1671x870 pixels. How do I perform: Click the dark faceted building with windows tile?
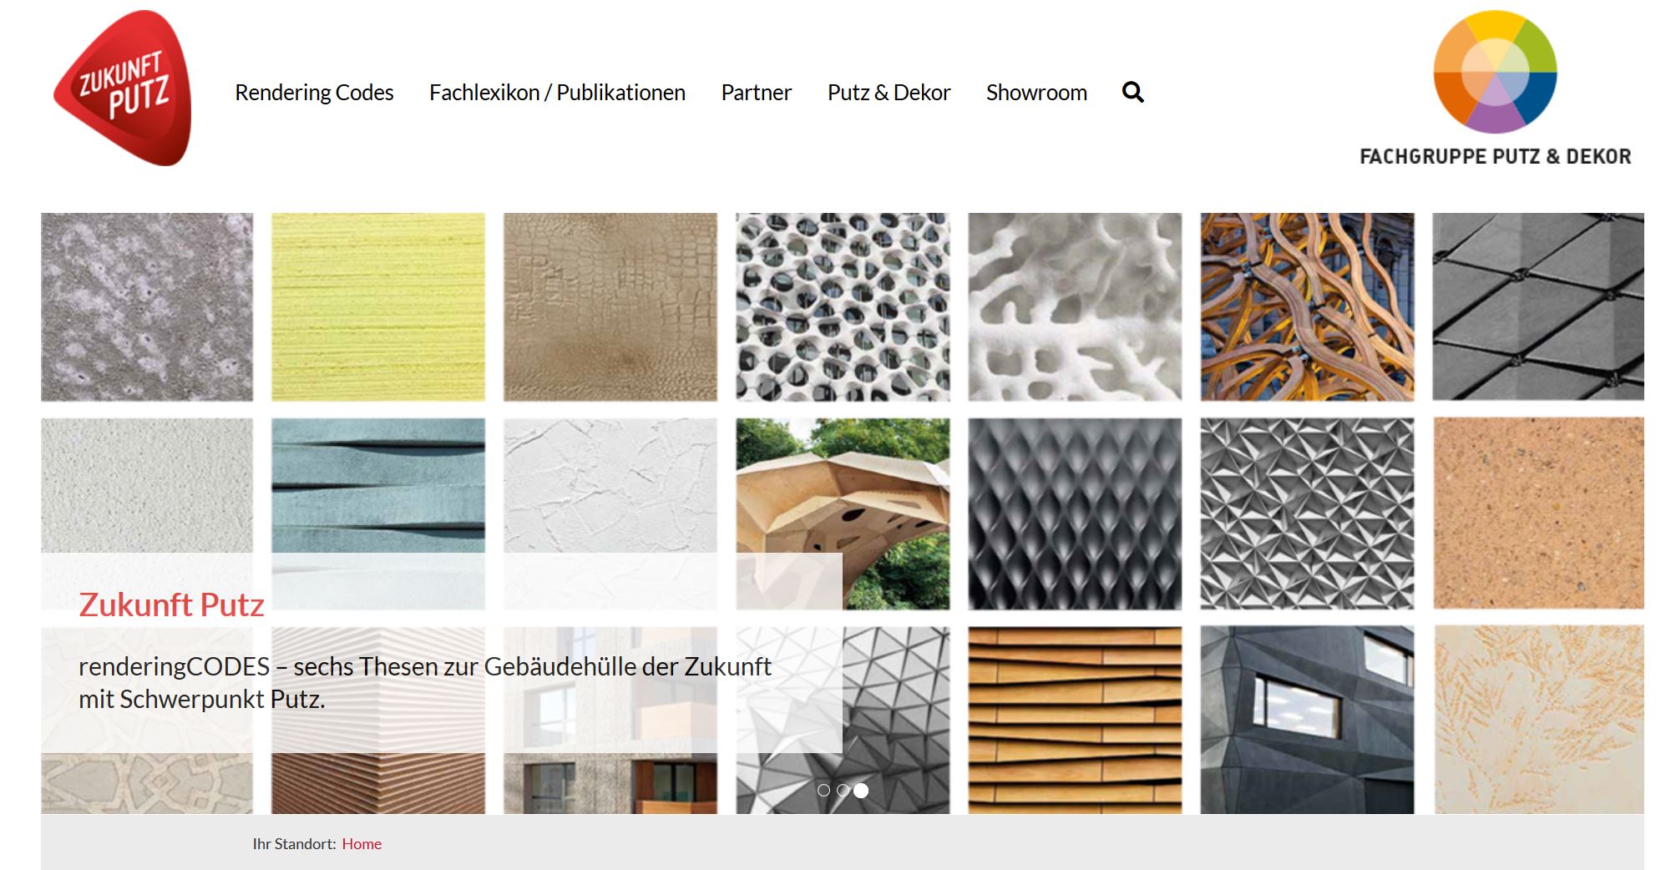[1308, 720]
